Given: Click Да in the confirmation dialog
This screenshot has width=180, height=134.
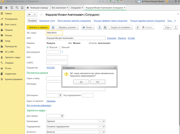Looking at the screenshot, I should coord(81,82).
